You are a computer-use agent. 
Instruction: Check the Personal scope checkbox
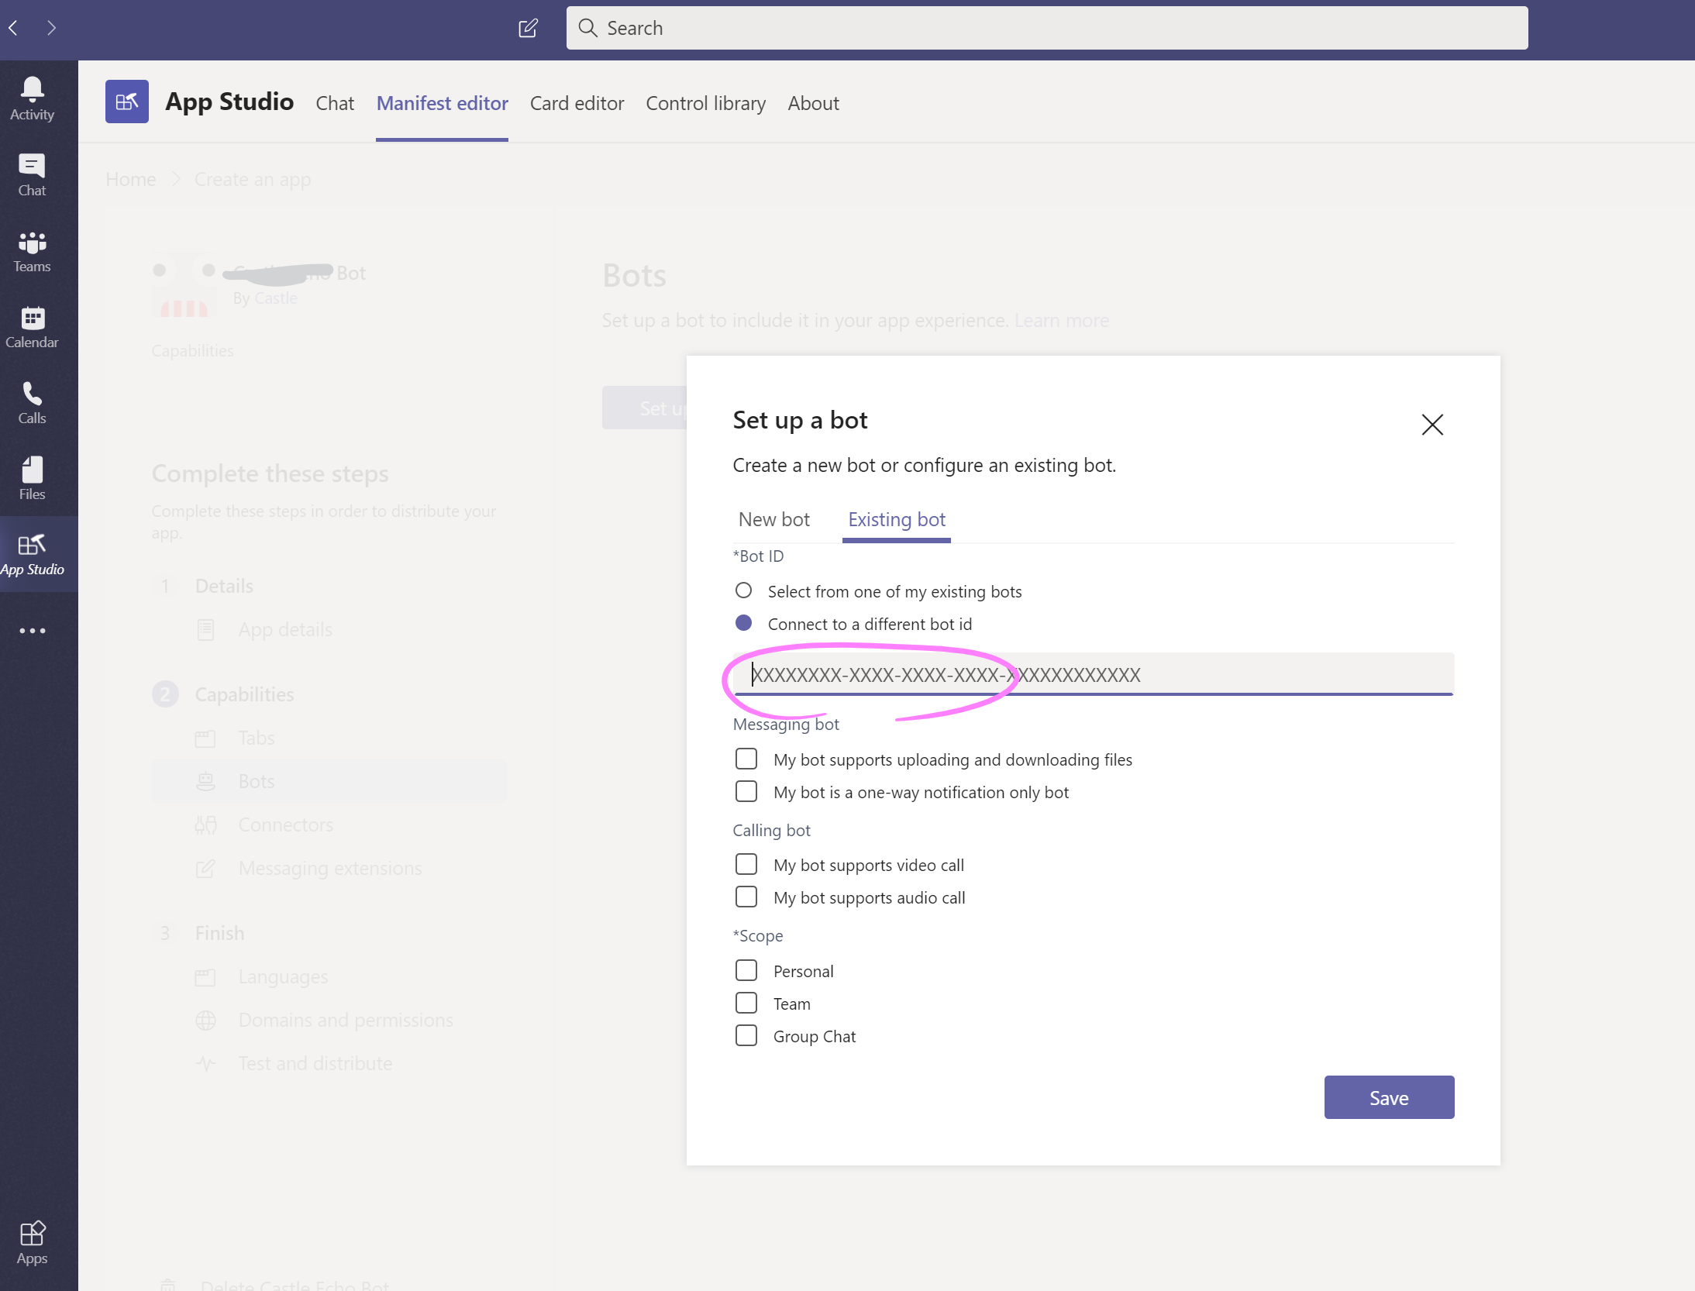click(746, 970)
